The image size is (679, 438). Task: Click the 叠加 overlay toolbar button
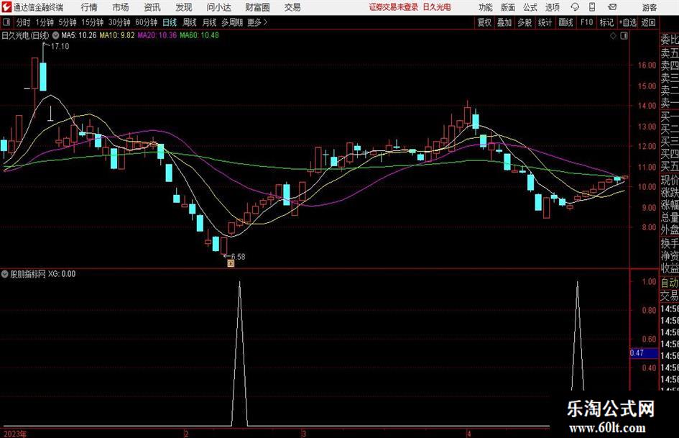pos(504,22)
